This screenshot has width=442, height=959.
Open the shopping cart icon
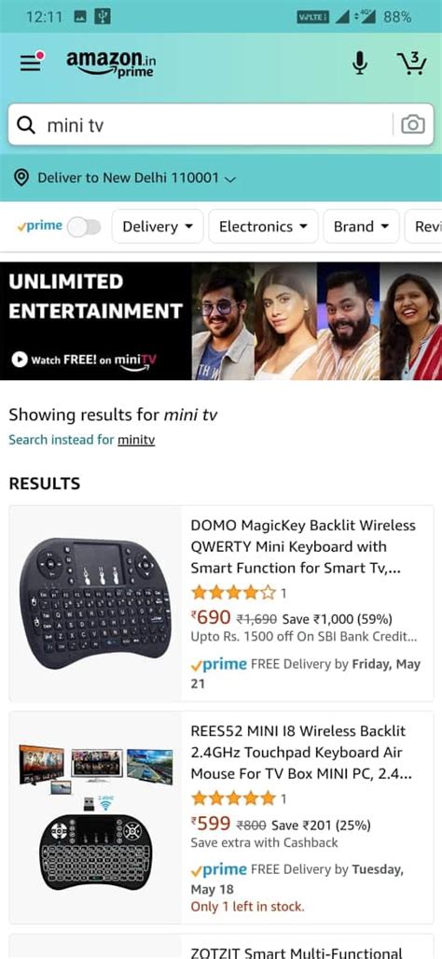pos(411,63)
